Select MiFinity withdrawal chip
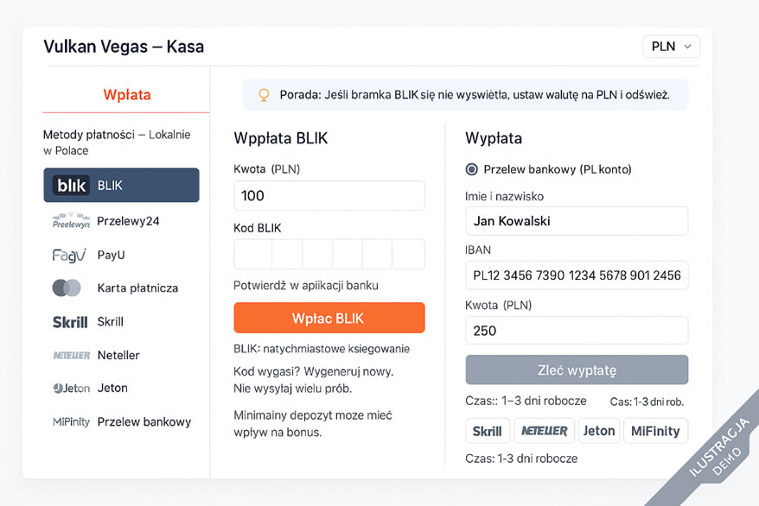759x506 pixels. pos(655,431)
